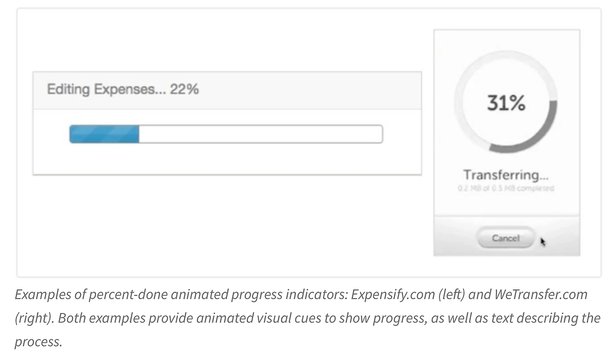Click the "Transferring..." status label
The height and width of the screenshot is (359, 609).
point(506,175)
